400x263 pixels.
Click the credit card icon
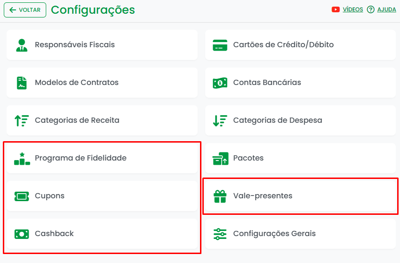pos(220,45)
